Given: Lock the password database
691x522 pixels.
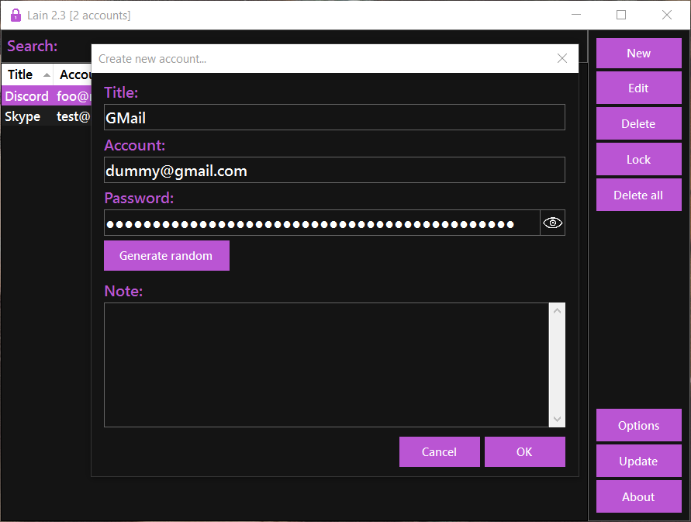Looking at the screenshot, I should 638,160.
